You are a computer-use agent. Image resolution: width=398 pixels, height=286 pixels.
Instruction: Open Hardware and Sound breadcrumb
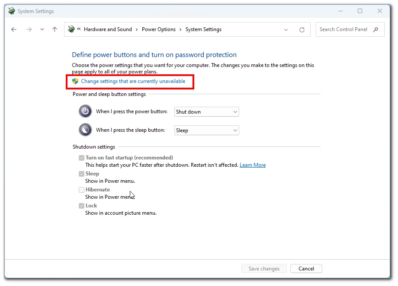click(x=108, y=29)
